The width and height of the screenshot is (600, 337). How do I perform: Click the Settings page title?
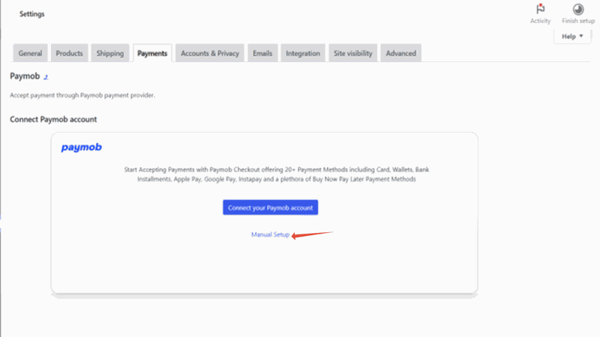click(31, 14)
